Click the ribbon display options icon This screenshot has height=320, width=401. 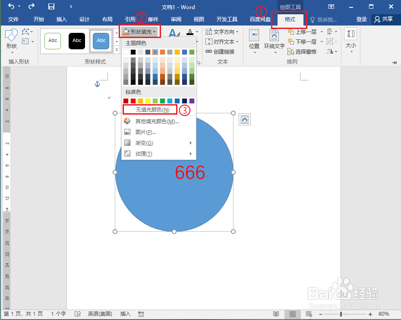coord(331,6)
